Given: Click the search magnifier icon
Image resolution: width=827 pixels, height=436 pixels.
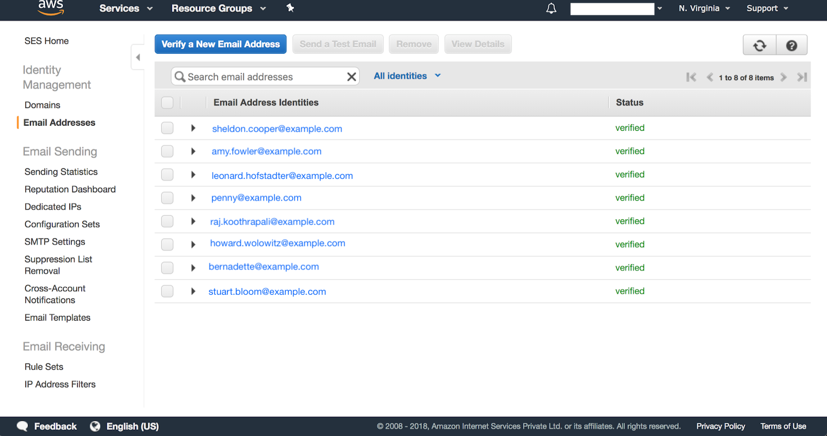Looking at the screenshot, I should click(179, 77).
